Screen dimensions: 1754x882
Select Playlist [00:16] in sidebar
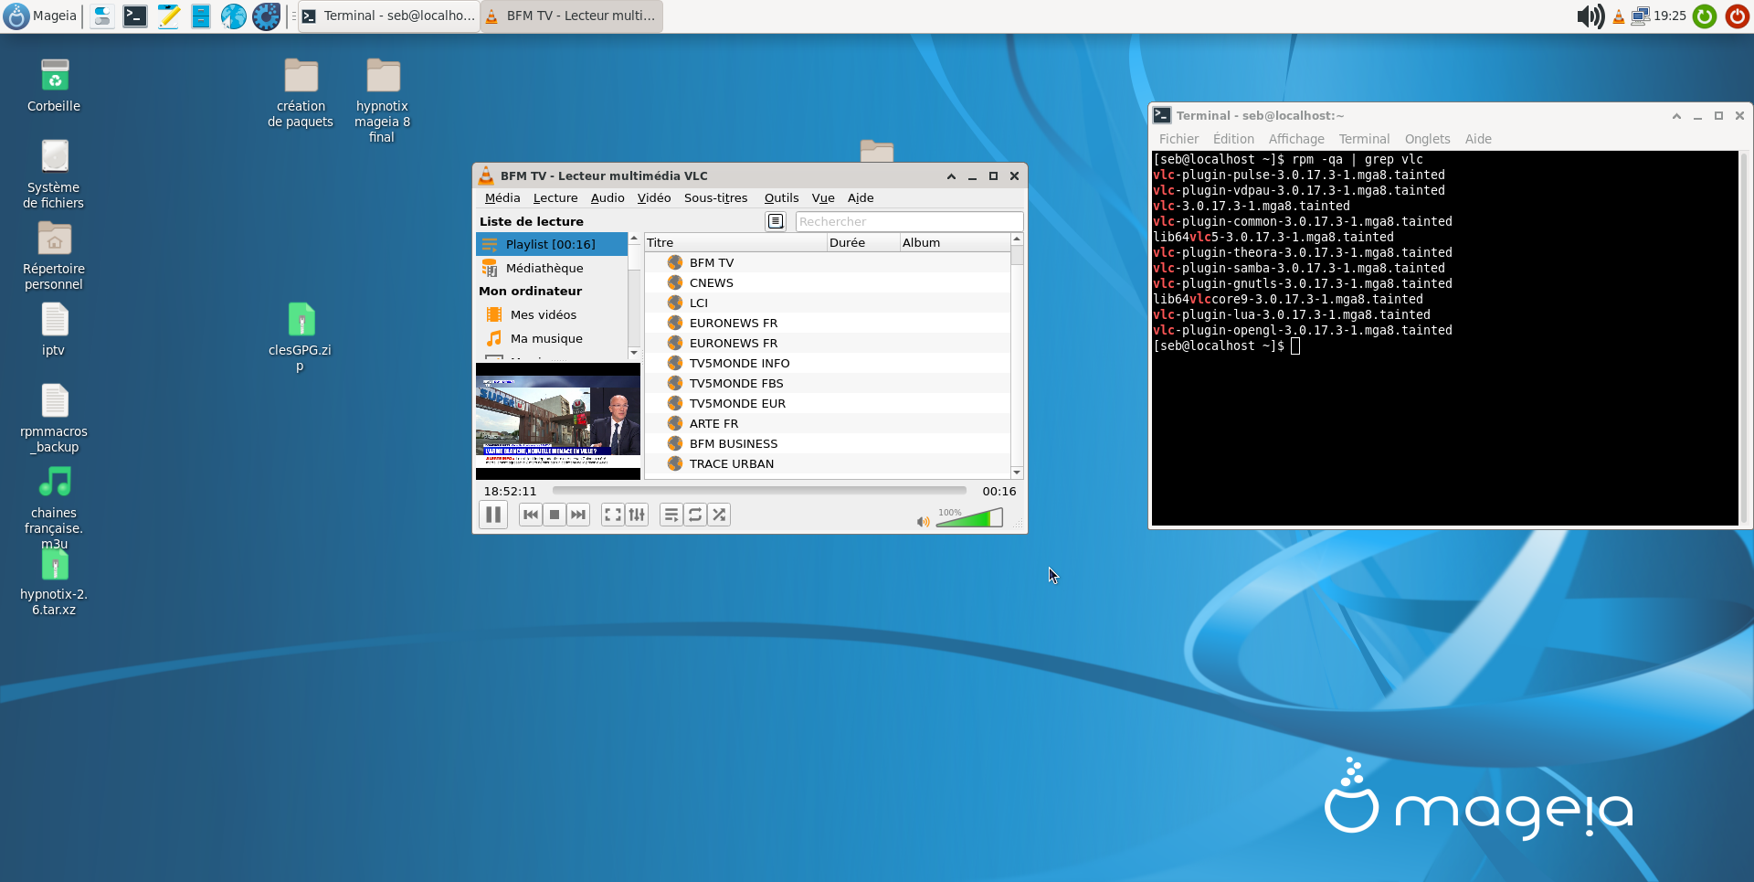(x=552, y=244)
